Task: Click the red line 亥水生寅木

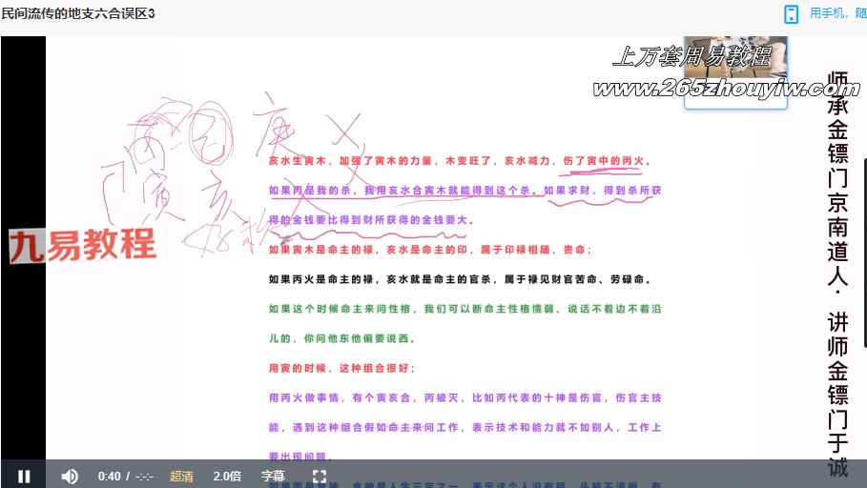Action: (x=460, y=161)
